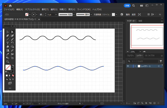Choose Draw Inside mode
This screenshot has width=167, height=108.
(13, 79)
